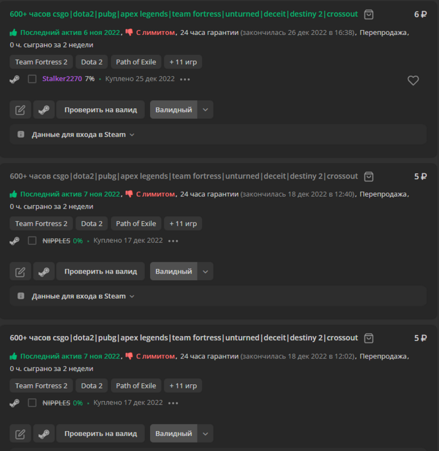Click the edit pencil icon in the first listing
The width and height of the screenshot is (439, 451).
[x=20, y=109]
